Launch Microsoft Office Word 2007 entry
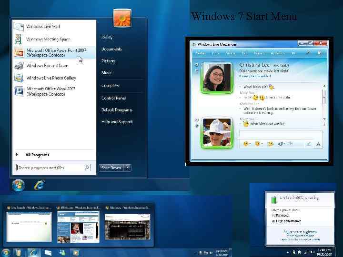The width and height of the screenshot is (343, 257). [54, 91]
